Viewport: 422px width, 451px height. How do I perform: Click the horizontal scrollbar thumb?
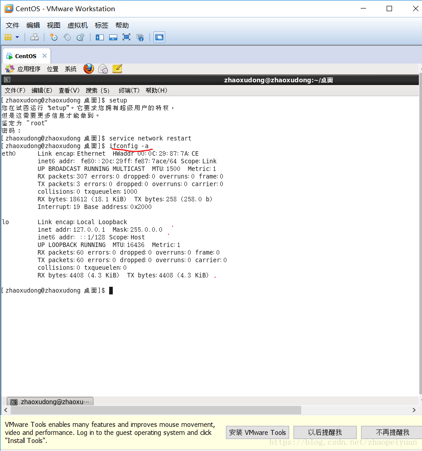click(x=155, y=410)
